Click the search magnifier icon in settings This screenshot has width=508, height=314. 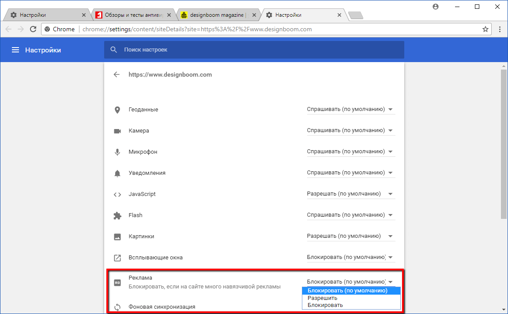(x=114, y=50)
